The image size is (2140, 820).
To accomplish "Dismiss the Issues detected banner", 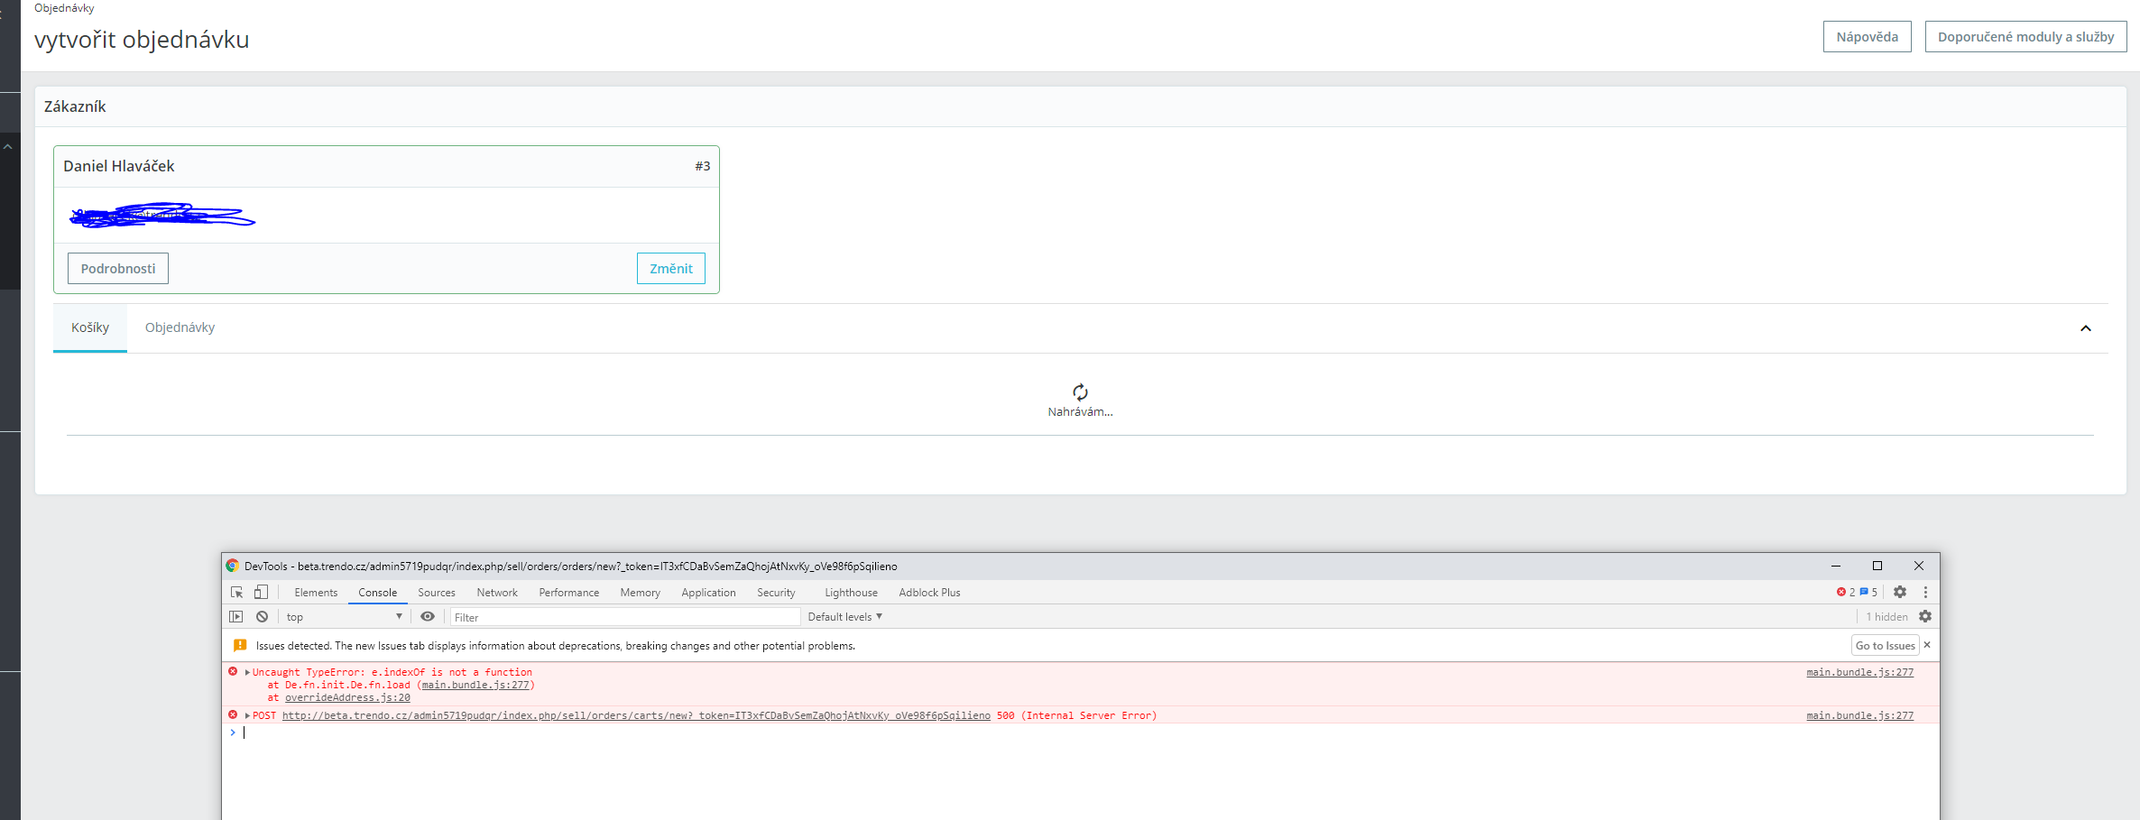I will click(1927, 645).
